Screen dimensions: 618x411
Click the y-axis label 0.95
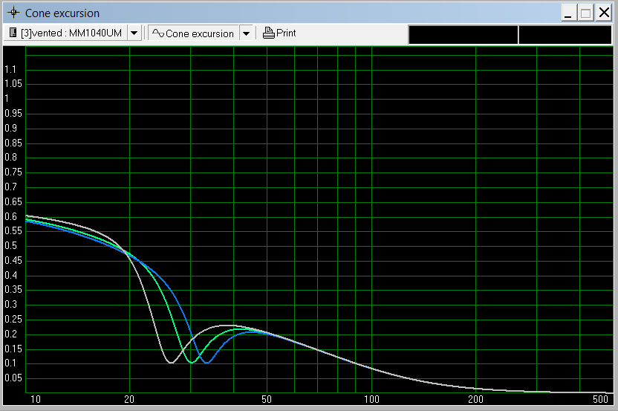pos(13,114)
